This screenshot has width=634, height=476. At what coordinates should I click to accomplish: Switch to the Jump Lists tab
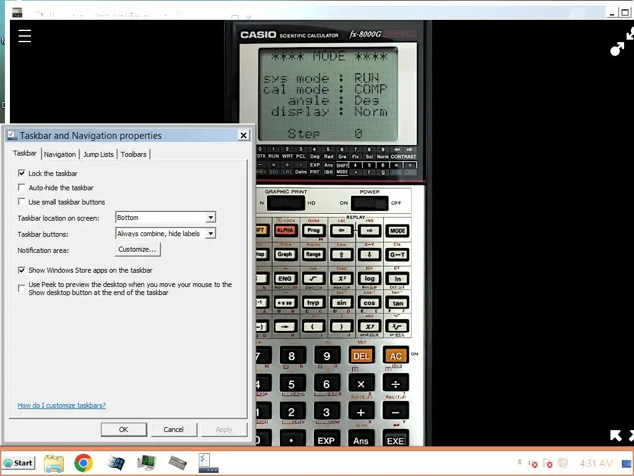pyautogui.click(x=98, y=154)
